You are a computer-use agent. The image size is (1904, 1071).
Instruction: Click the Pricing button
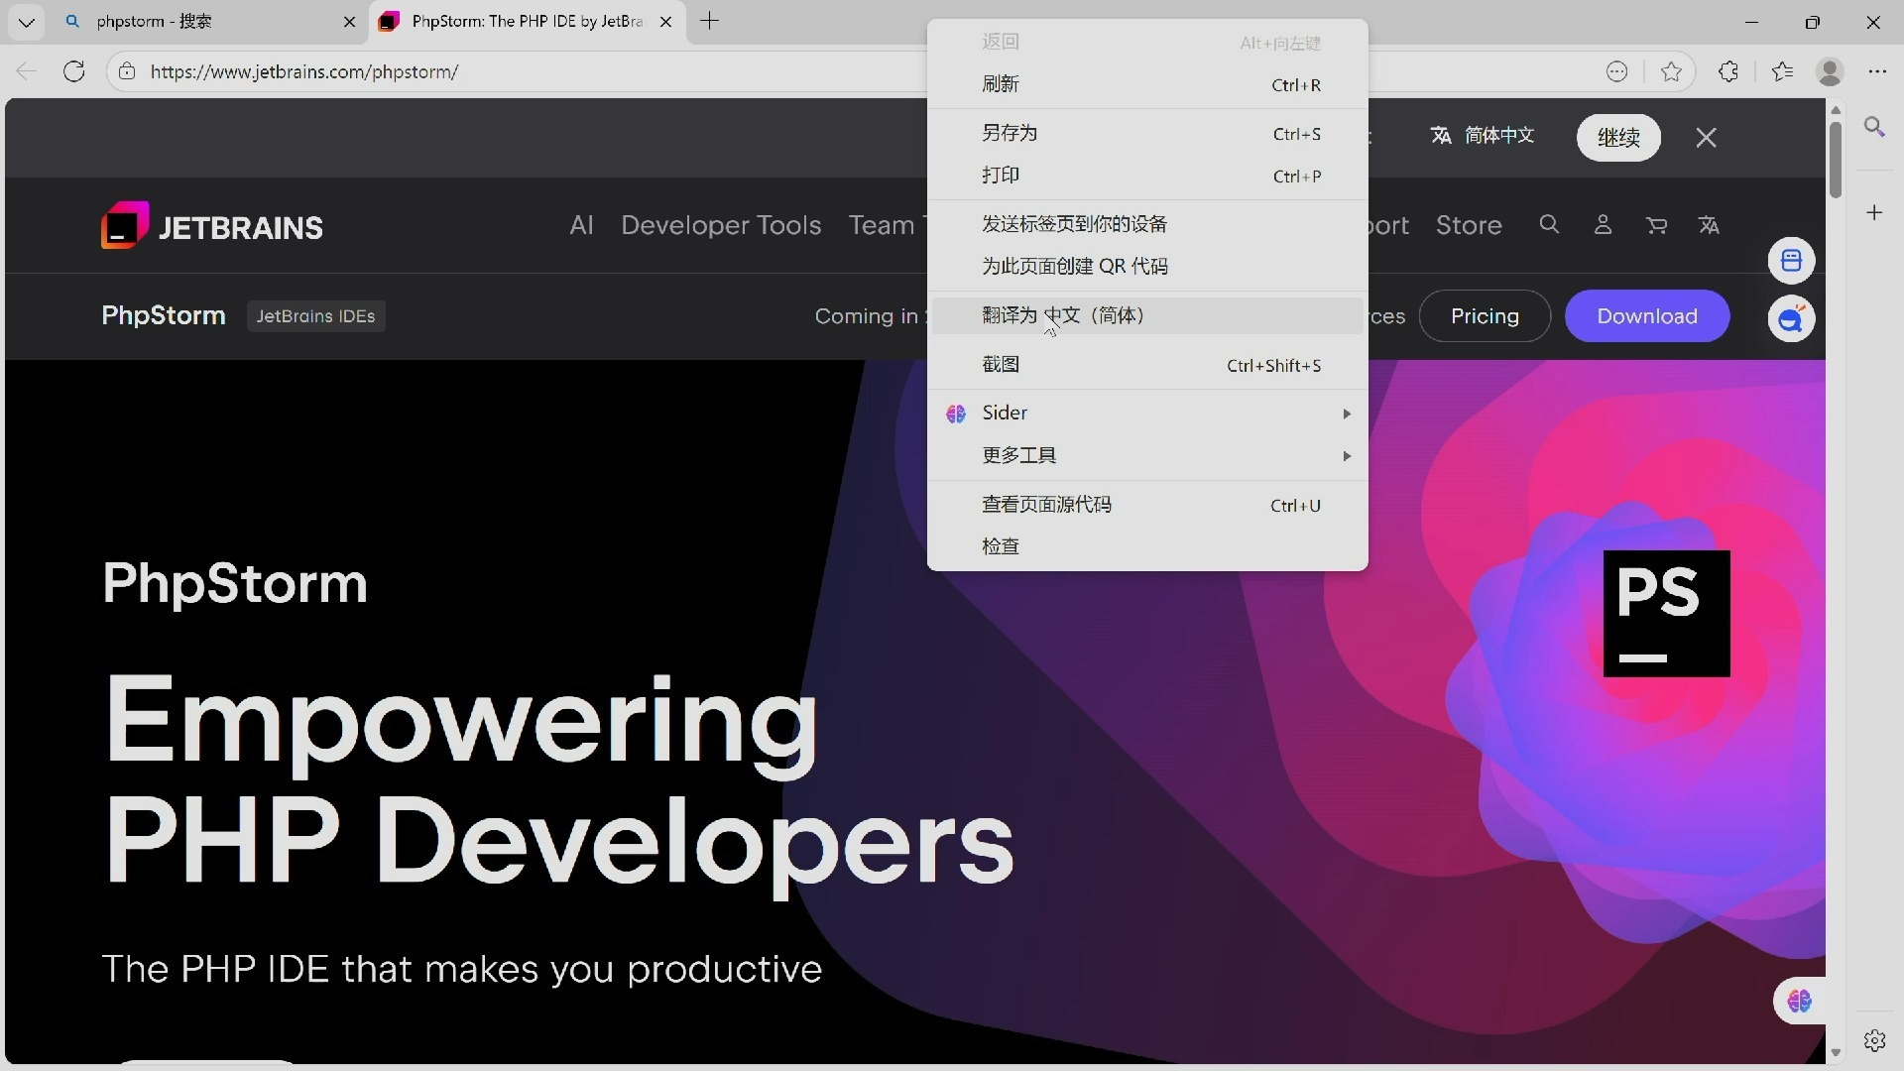[1485, 315]
